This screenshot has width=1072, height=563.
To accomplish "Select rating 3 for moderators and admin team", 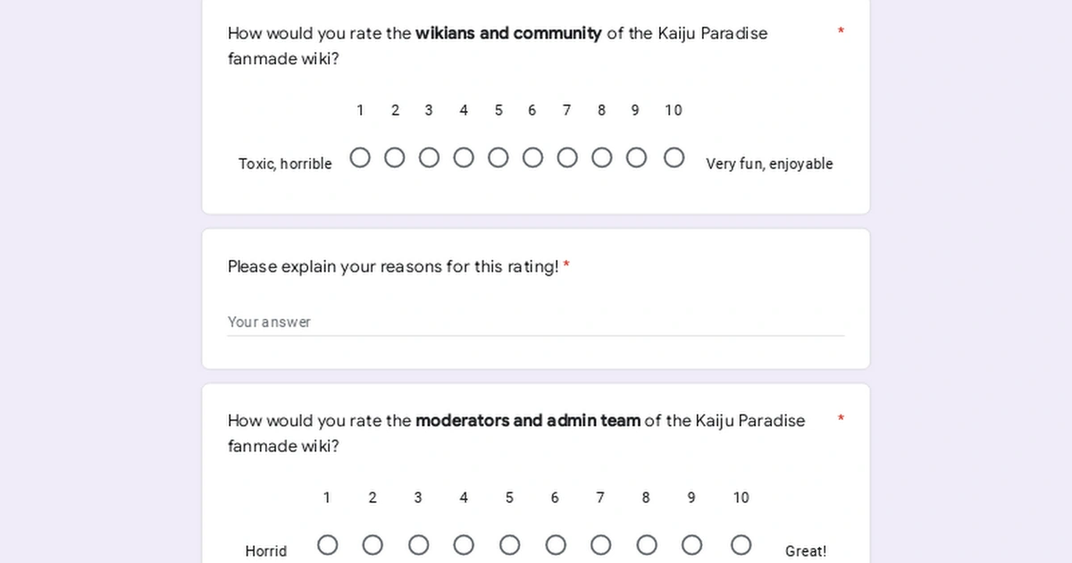I will coord(418,544).
